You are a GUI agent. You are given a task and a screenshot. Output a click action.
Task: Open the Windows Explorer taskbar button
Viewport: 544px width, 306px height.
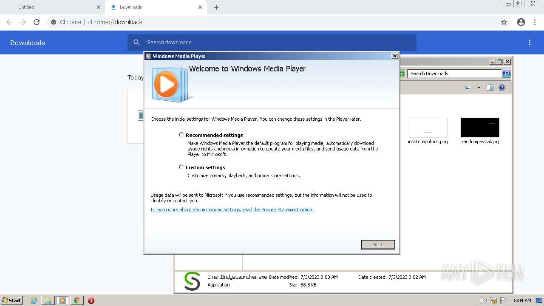(x=48, y=300)
